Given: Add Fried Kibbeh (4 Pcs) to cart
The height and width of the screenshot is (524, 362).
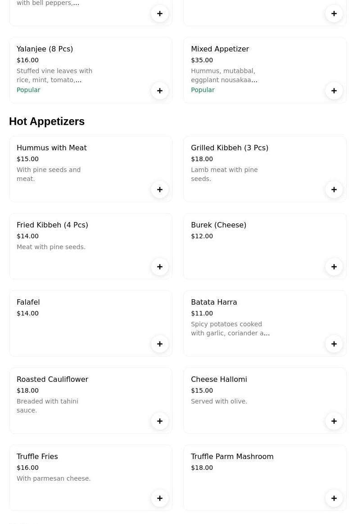Looking at the screenshot, I should 160,267.
